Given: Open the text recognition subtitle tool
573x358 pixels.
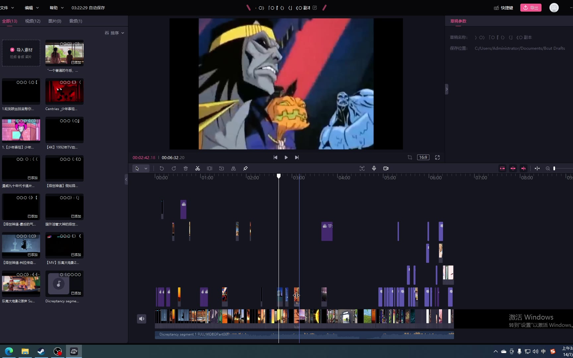Looking at the screenshot, I should coord(362,168).
